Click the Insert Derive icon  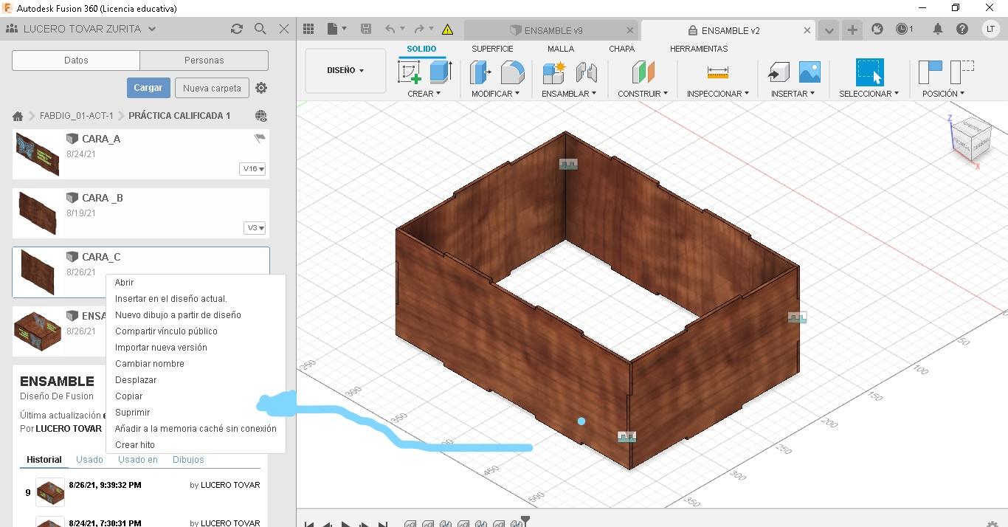(x=779, y=72)
